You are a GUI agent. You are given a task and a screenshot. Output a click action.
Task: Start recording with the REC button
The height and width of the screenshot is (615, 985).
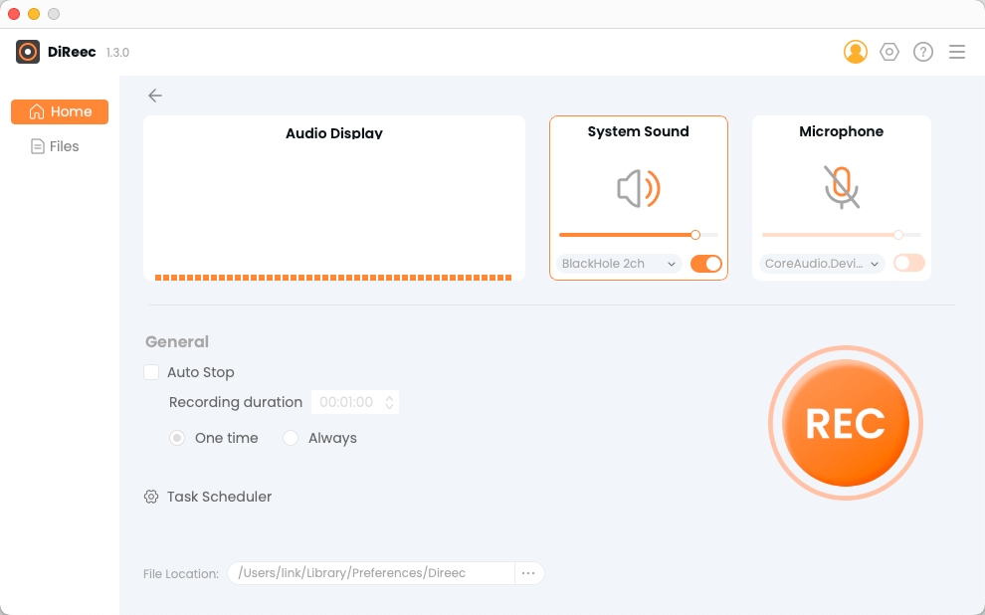tap(845, 423)
